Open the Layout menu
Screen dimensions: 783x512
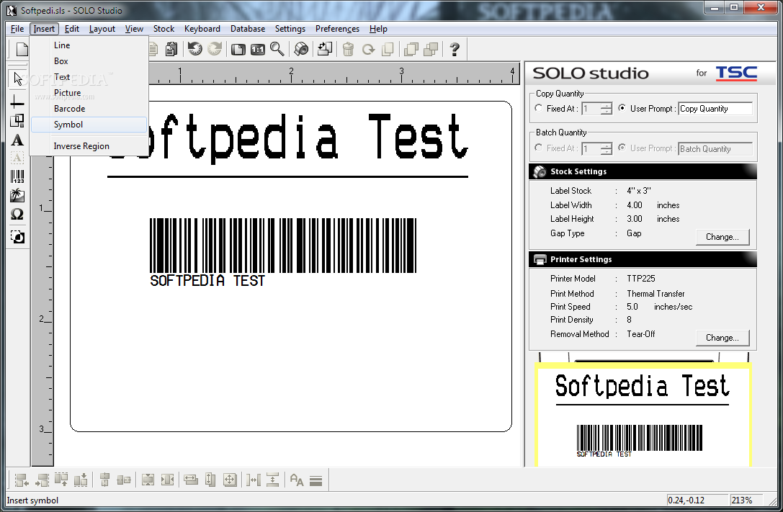[x=102, y=29]
